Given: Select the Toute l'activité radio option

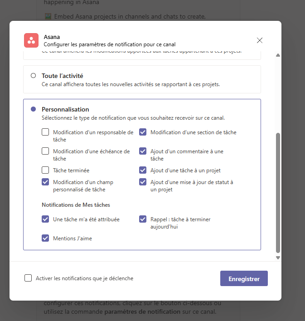Looking at the screenshot, I should 34,76.
